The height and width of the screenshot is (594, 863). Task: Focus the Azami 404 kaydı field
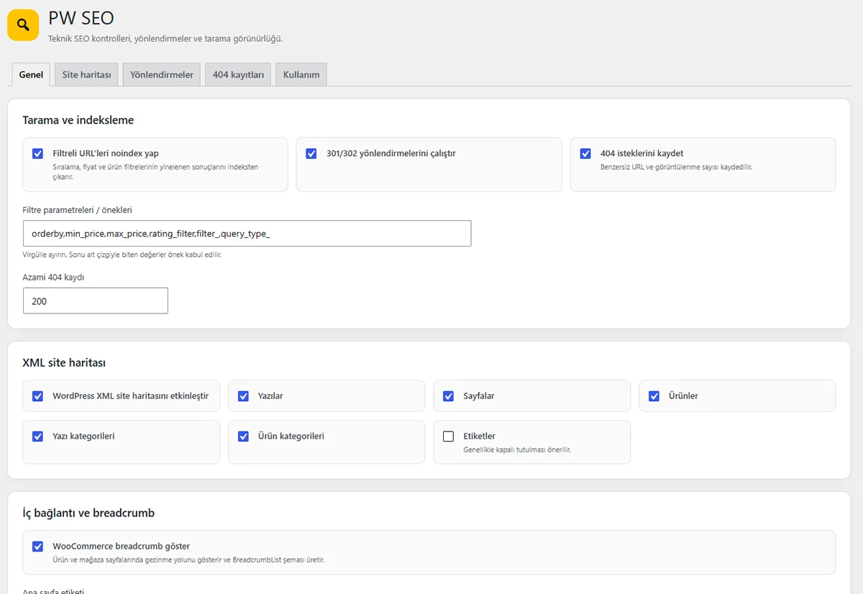tap(96, 301)
